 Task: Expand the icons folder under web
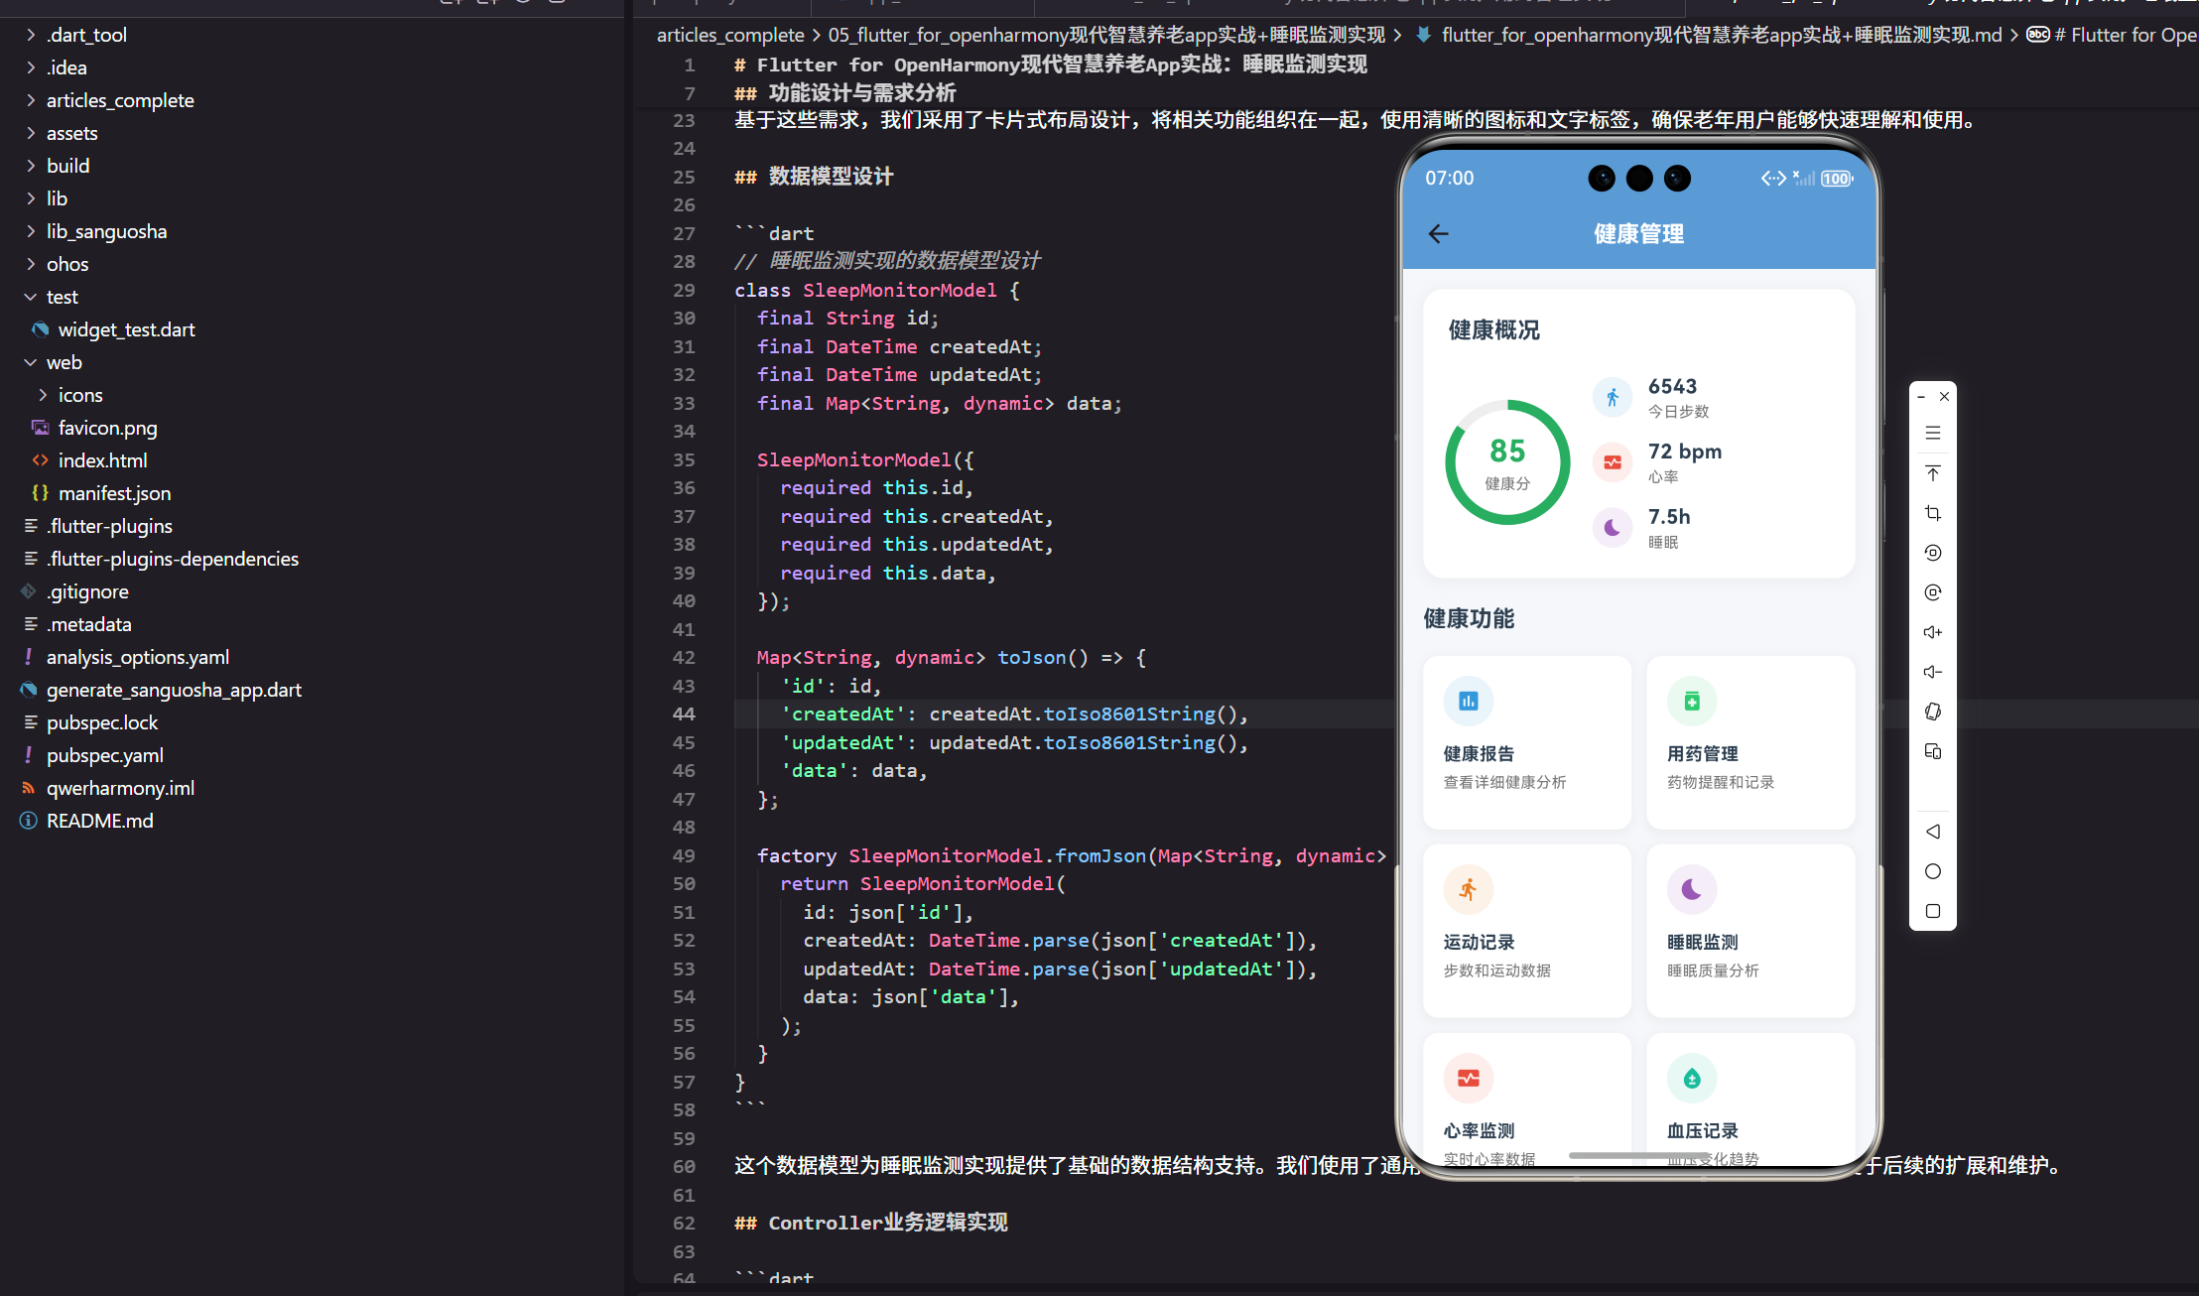click(43, 395)
